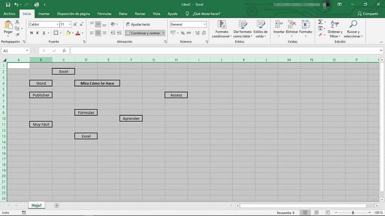The width and height of the screenshot is (385, 216).
Task: Center text horizontally
Action: (x=98, y=33)
